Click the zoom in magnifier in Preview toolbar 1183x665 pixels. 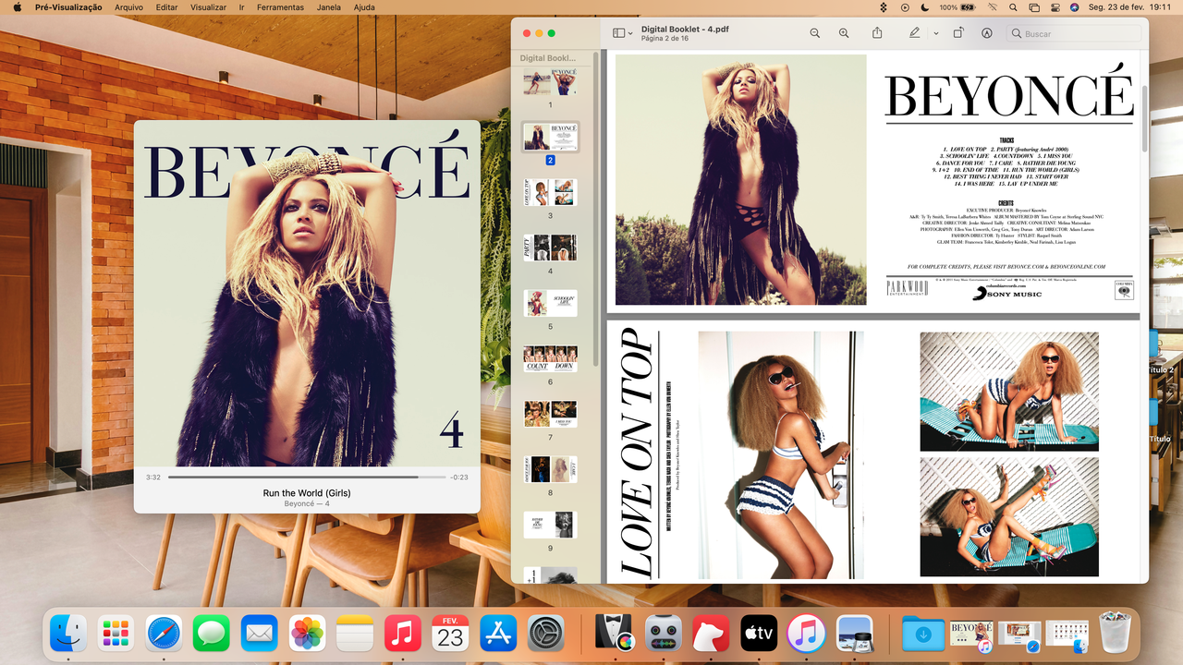point(844,33)
